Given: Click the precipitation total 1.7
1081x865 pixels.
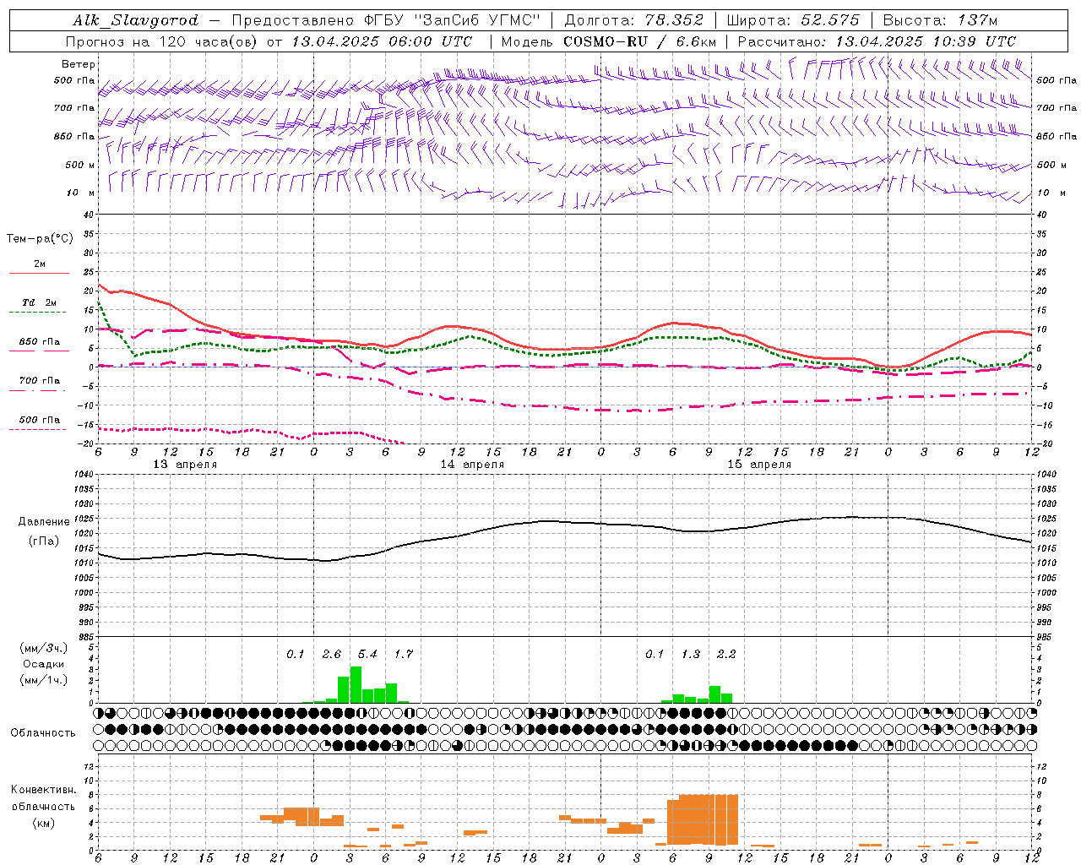Looking at the screenshot, I should 404,655.
